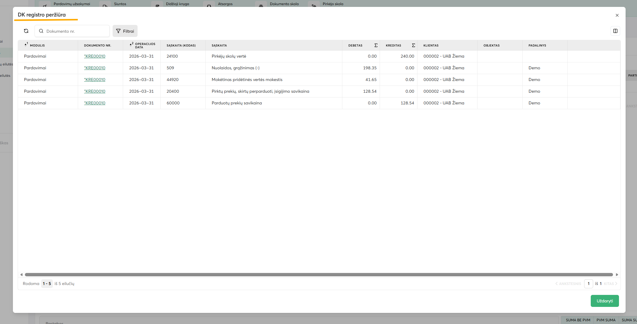This screenshot has height=324, width=637.
Task: Click the Operacijos data sort icon
Action: (131, 44)
